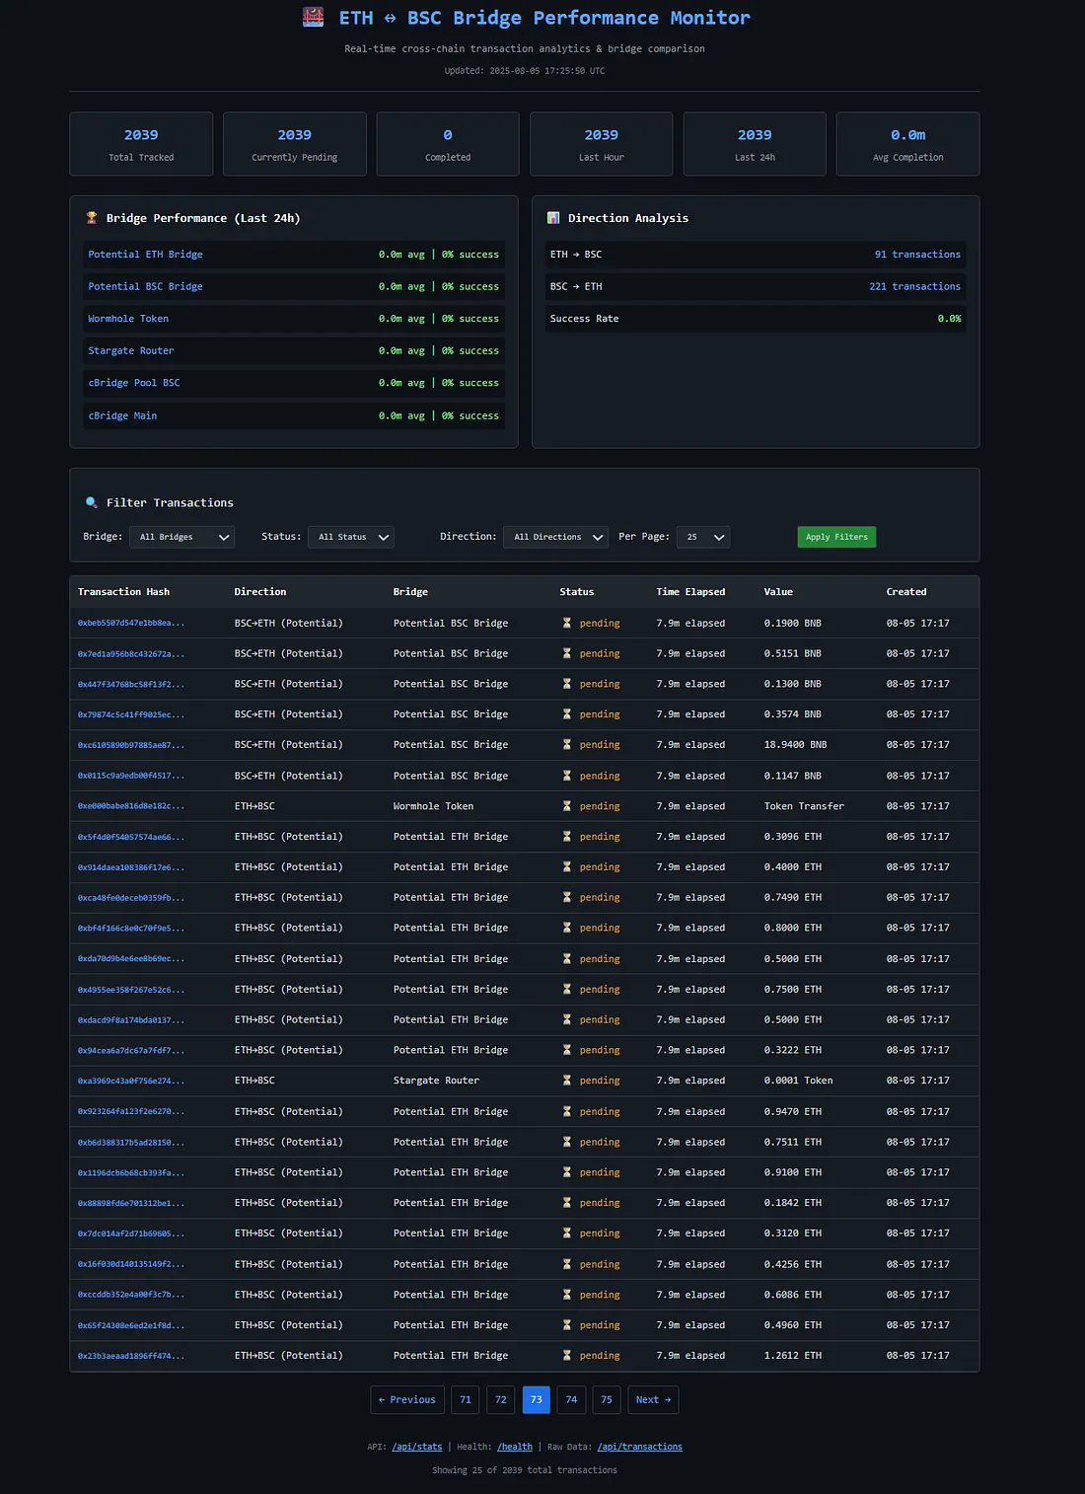
Task: Open the Bridge filter dropdown
Action: 182,537
